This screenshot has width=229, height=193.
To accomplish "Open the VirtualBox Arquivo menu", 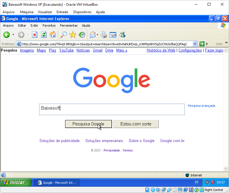I will (9, 12).
